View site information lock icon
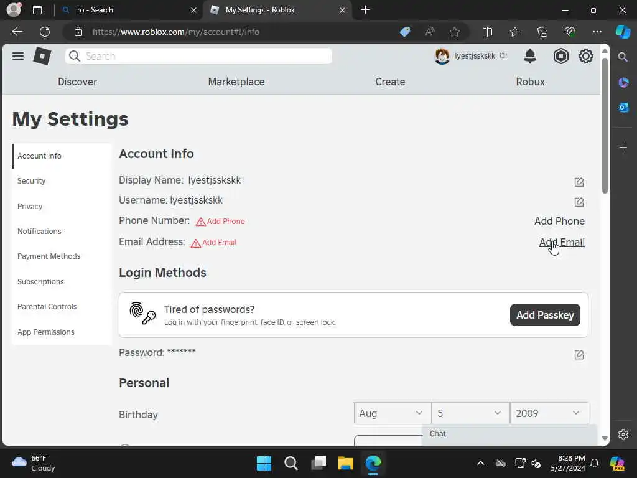The width and height of the screenshot is (637, 478). tap(78, 32)
